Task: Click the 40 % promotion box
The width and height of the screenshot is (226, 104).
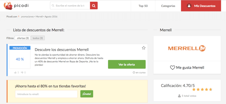Action: pos(20,59)
